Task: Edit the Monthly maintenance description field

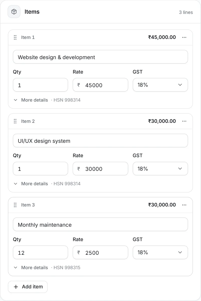Action: tap(100, 224)
